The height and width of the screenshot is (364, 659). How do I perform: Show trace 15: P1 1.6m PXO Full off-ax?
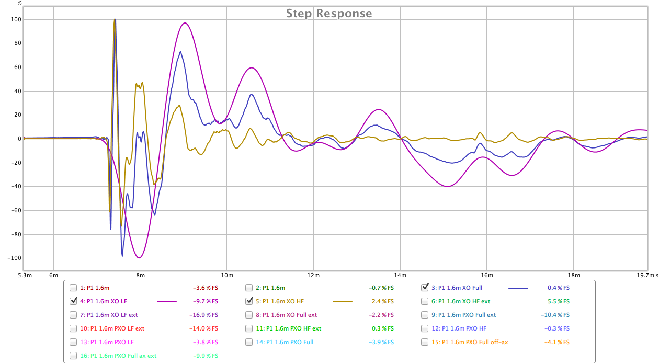pos(425,342)
